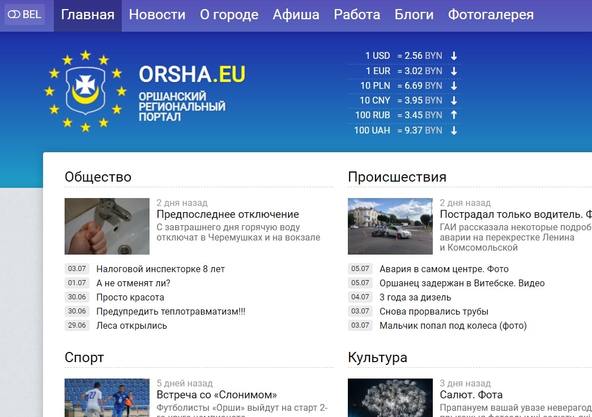Open article А не отменят ли?
Screen dimensions: 592x417
(x=133, y=283)
